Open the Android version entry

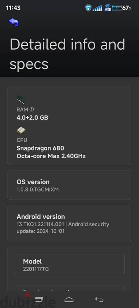click(69, 223)
